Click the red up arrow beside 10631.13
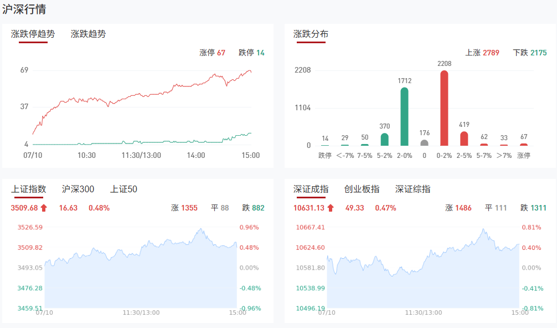 331,208
